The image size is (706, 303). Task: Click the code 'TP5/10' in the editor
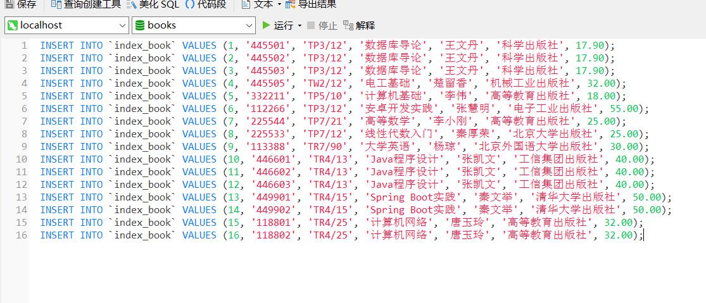click(325, 96)
